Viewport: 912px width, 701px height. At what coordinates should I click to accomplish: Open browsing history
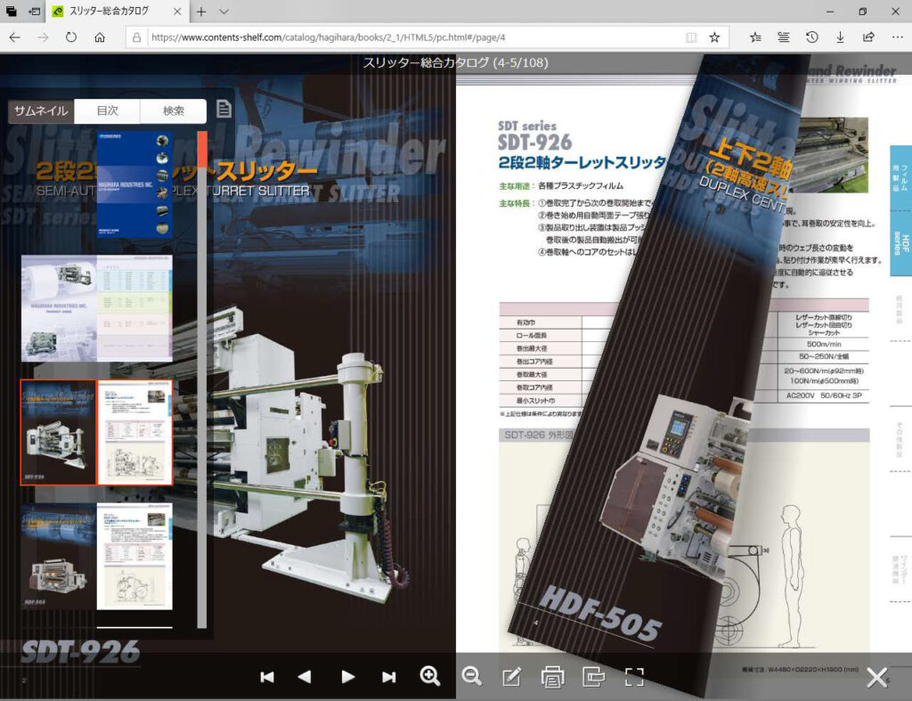812,37
